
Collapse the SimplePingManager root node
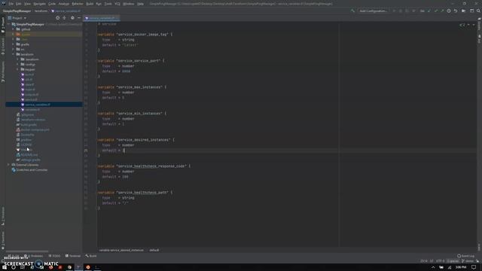(8, 24)
